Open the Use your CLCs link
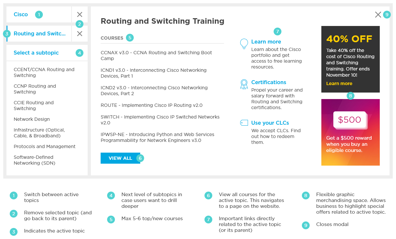396x239 pixels. tap(270, 123)
